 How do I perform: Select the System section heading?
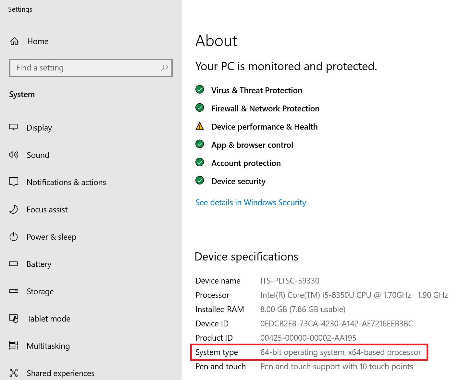click(22, 95)
